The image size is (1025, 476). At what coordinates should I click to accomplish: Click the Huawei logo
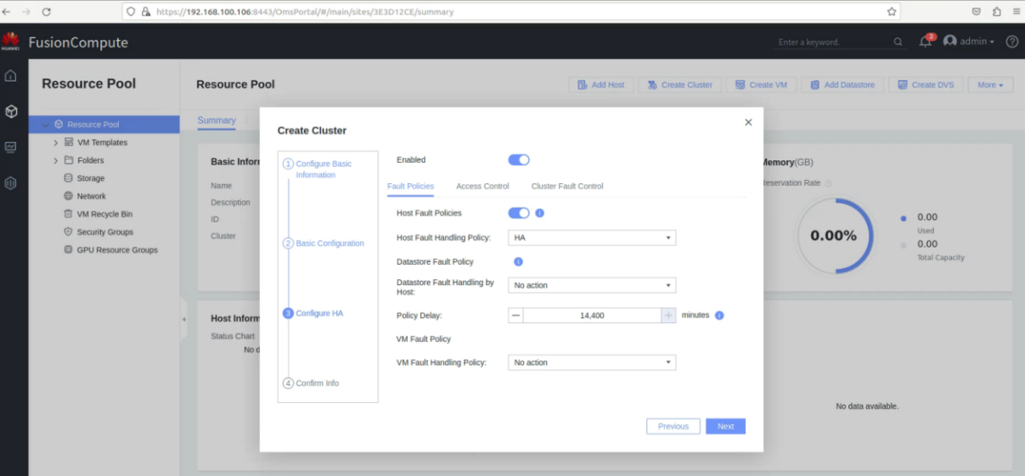click(x=11, y=42)
